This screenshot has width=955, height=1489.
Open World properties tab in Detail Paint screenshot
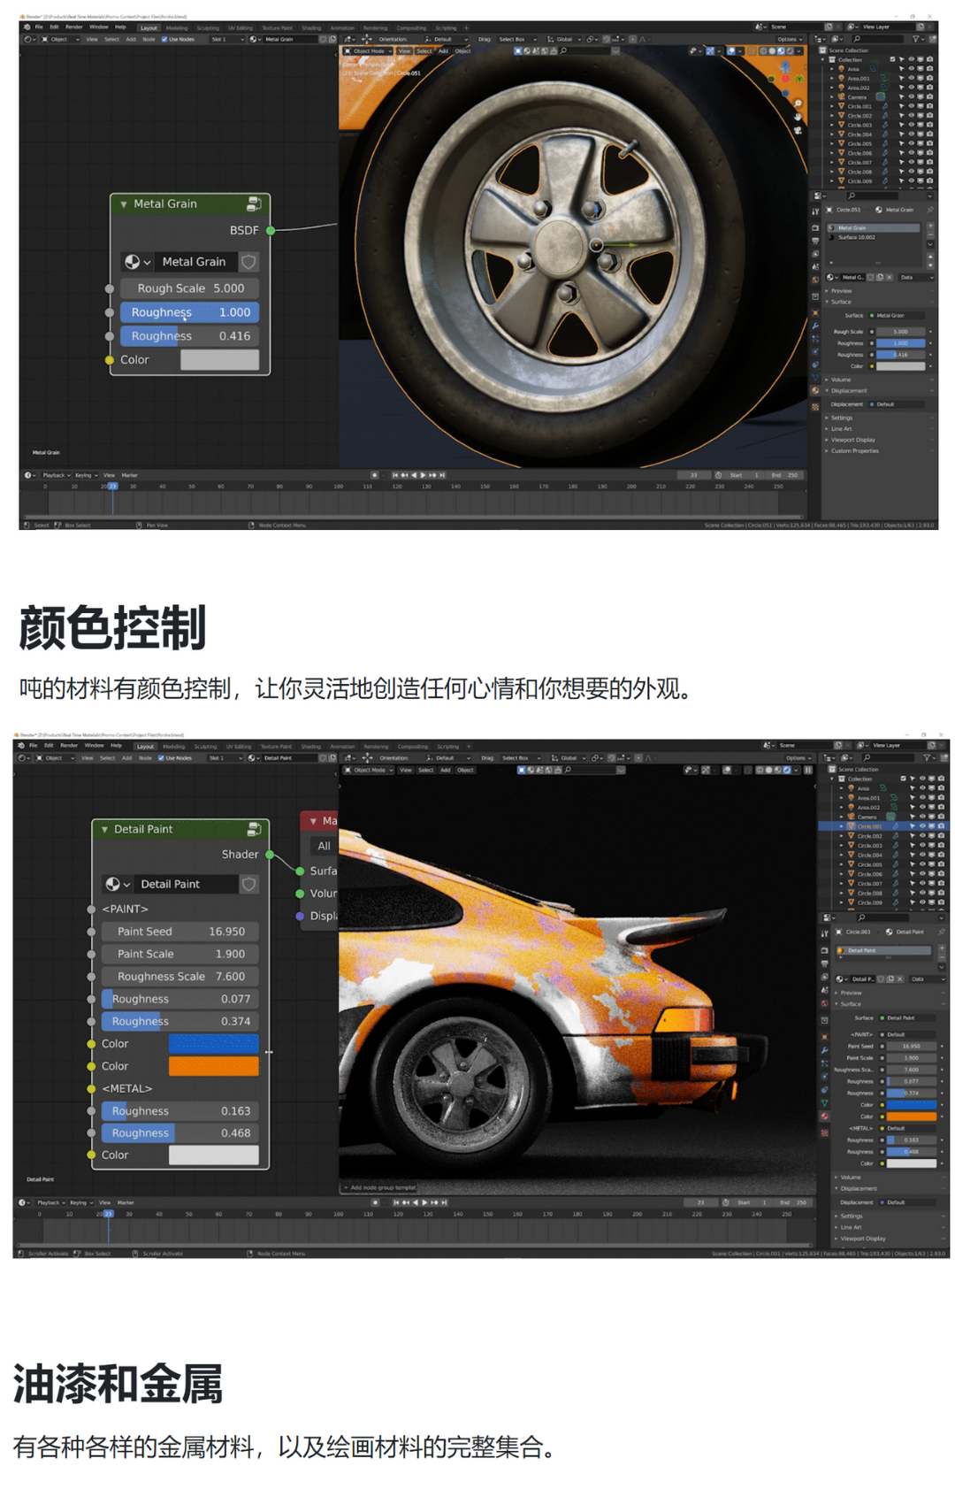(x=824, y=1003)
